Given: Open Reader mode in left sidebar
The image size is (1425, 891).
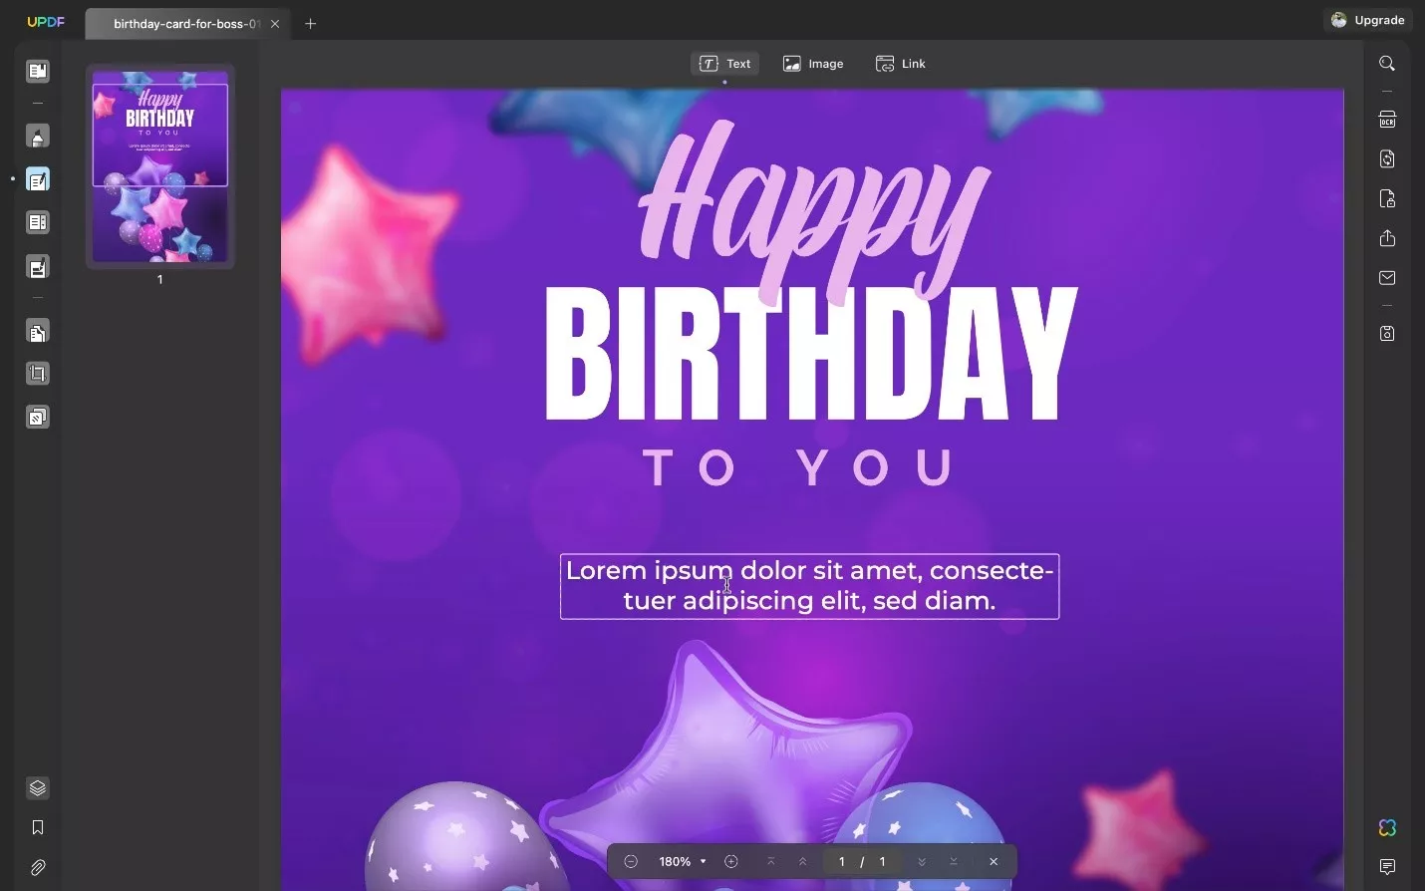Looking at the screenshot, I should (38, 71).
